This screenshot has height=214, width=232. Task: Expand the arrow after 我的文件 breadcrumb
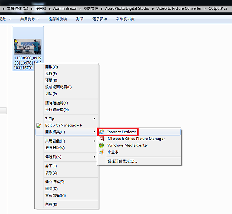pos(102,9)
